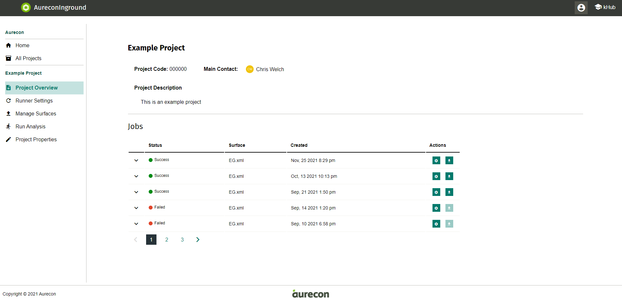Click the Chris Welch contact avatar
Image resolution: width=622 pixels, height=301 pixels.
(x=249, y=69)
